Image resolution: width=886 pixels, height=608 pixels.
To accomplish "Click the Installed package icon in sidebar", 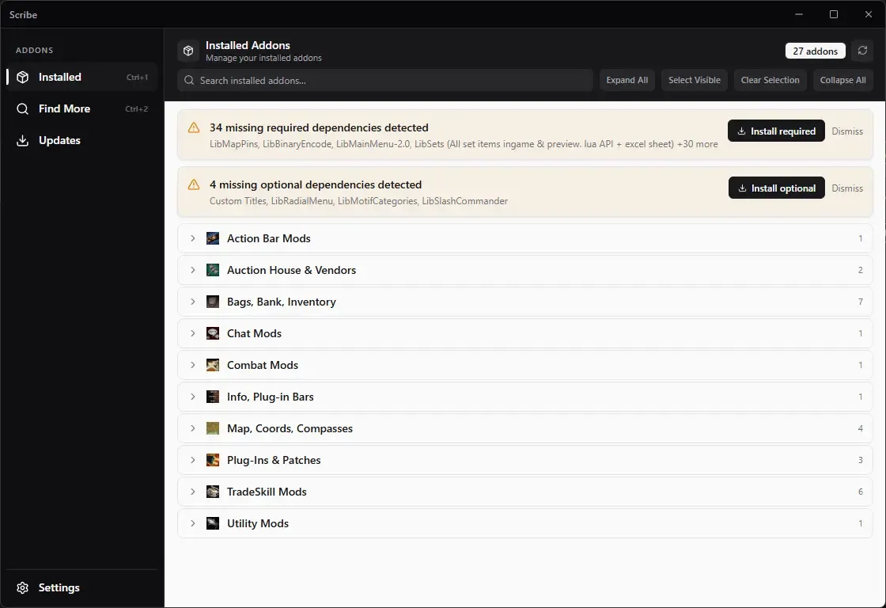I will [21, 77].
